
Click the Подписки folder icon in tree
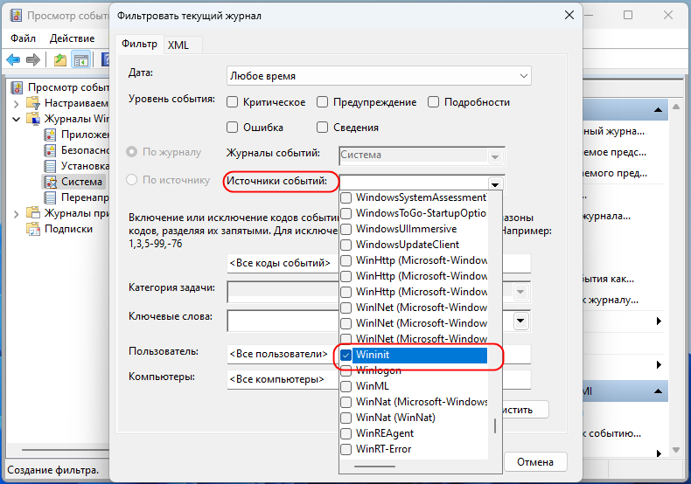33,229
